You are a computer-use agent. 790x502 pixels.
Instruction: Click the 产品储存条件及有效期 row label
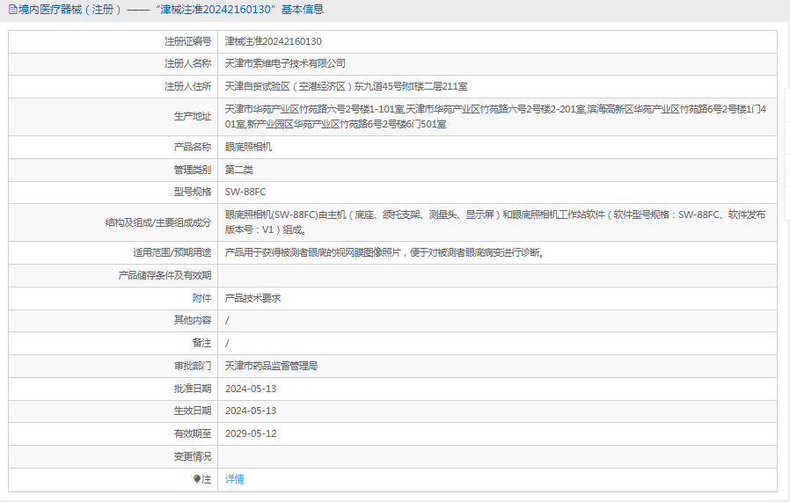tap(165, 275)
